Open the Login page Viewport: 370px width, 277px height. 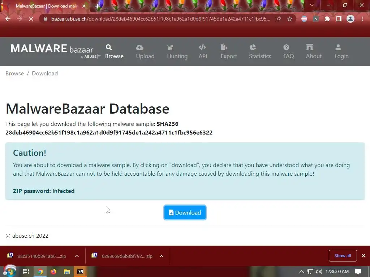tap(341, 52)
